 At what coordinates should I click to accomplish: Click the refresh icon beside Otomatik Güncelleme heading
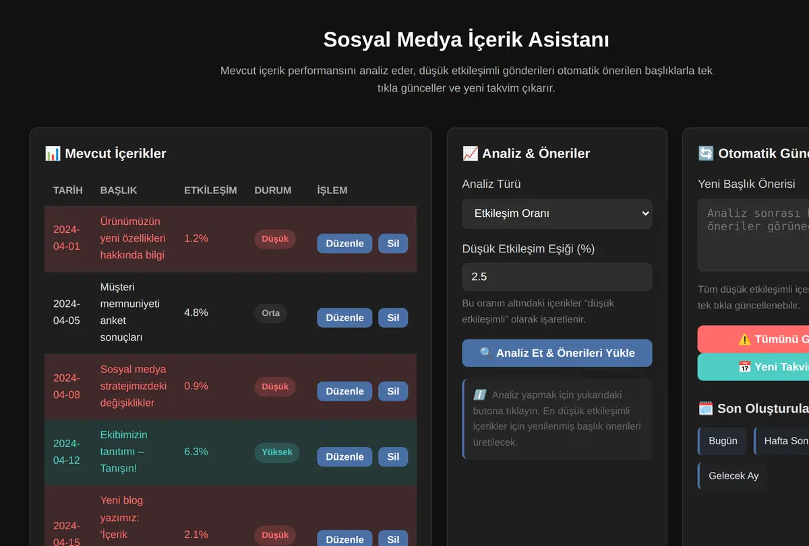click(x=706, y=153)
